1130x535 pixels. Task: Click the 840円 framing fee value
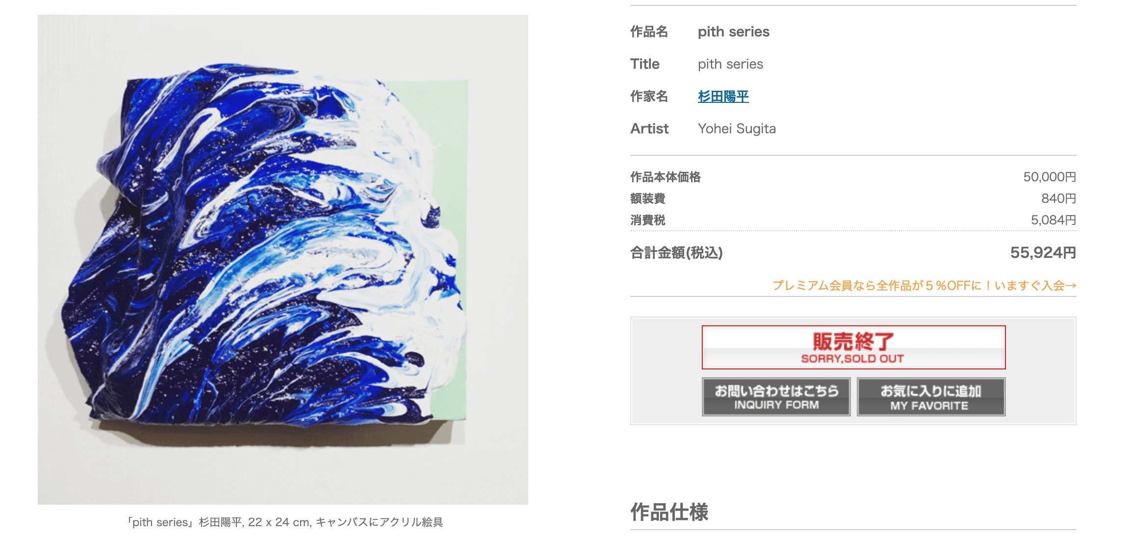(x=1058, y=198)
